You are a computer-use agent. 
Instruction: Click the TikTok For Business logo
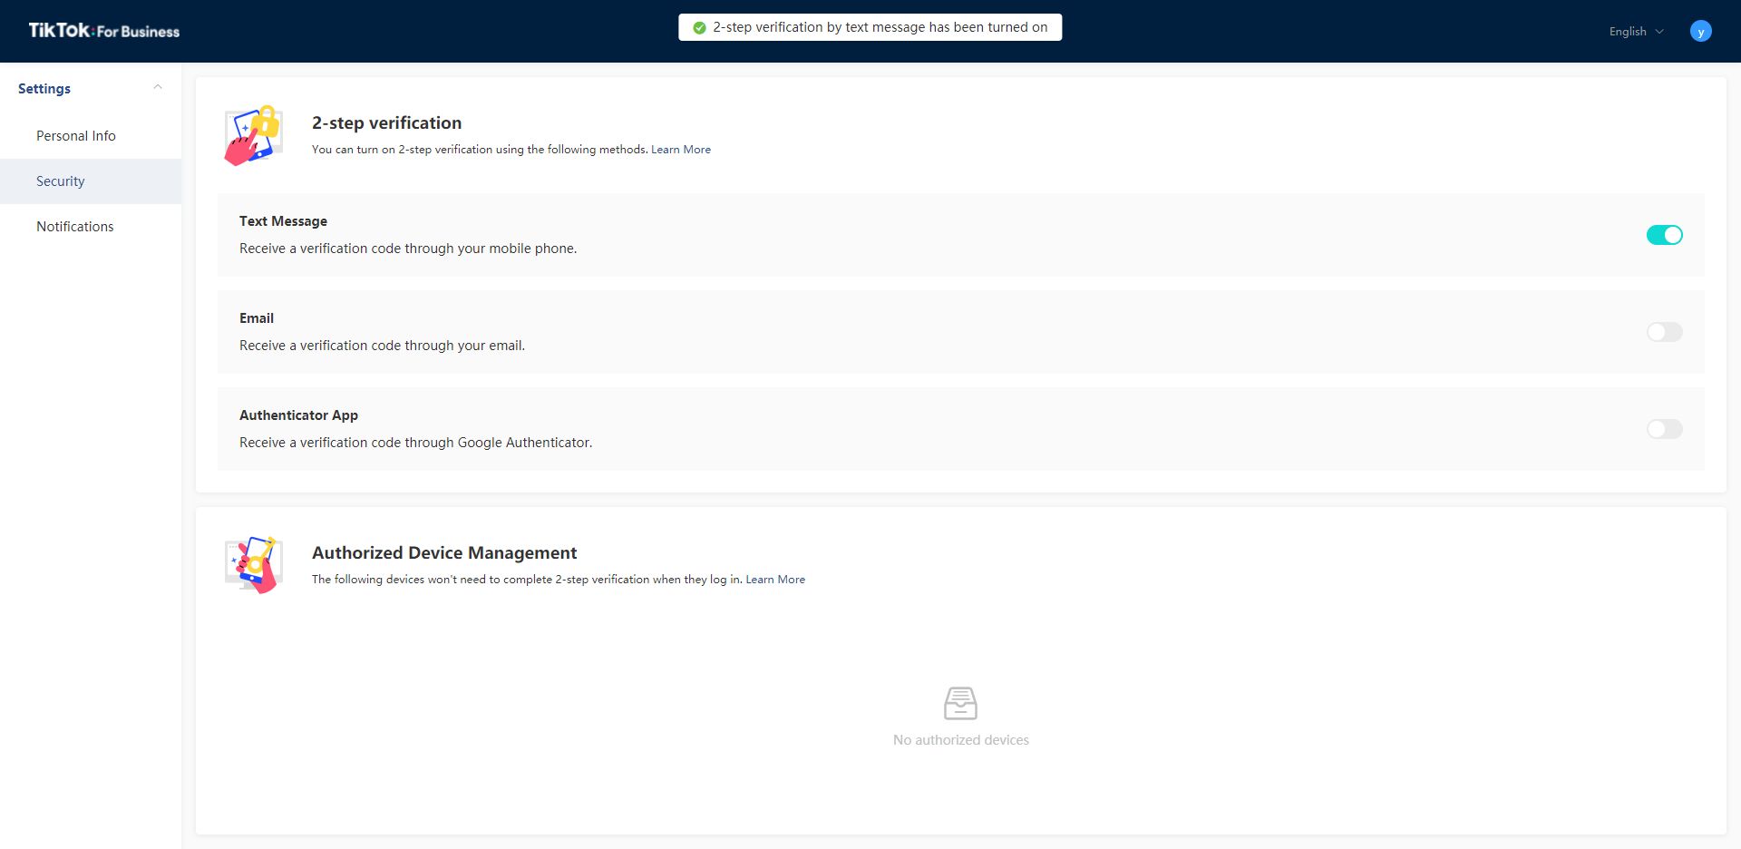coord(104,31)
